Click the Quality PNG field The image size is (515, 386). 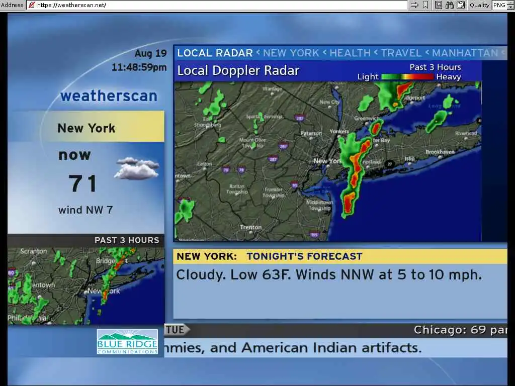click(499, 5)
